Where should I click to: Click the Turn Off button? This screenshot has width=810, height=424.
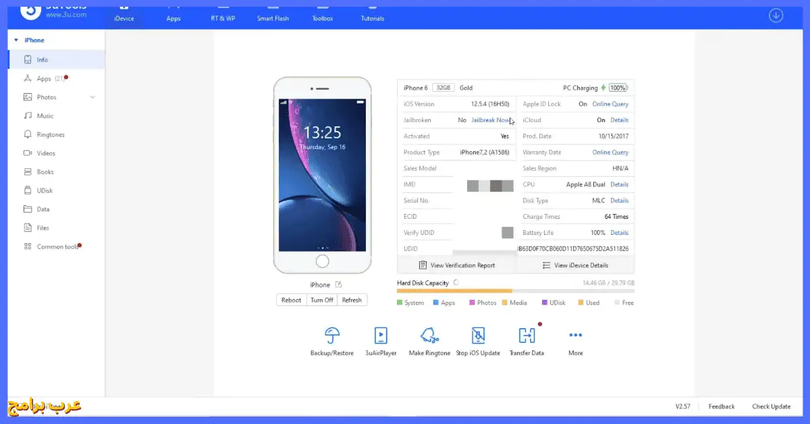tap(322, 300)
